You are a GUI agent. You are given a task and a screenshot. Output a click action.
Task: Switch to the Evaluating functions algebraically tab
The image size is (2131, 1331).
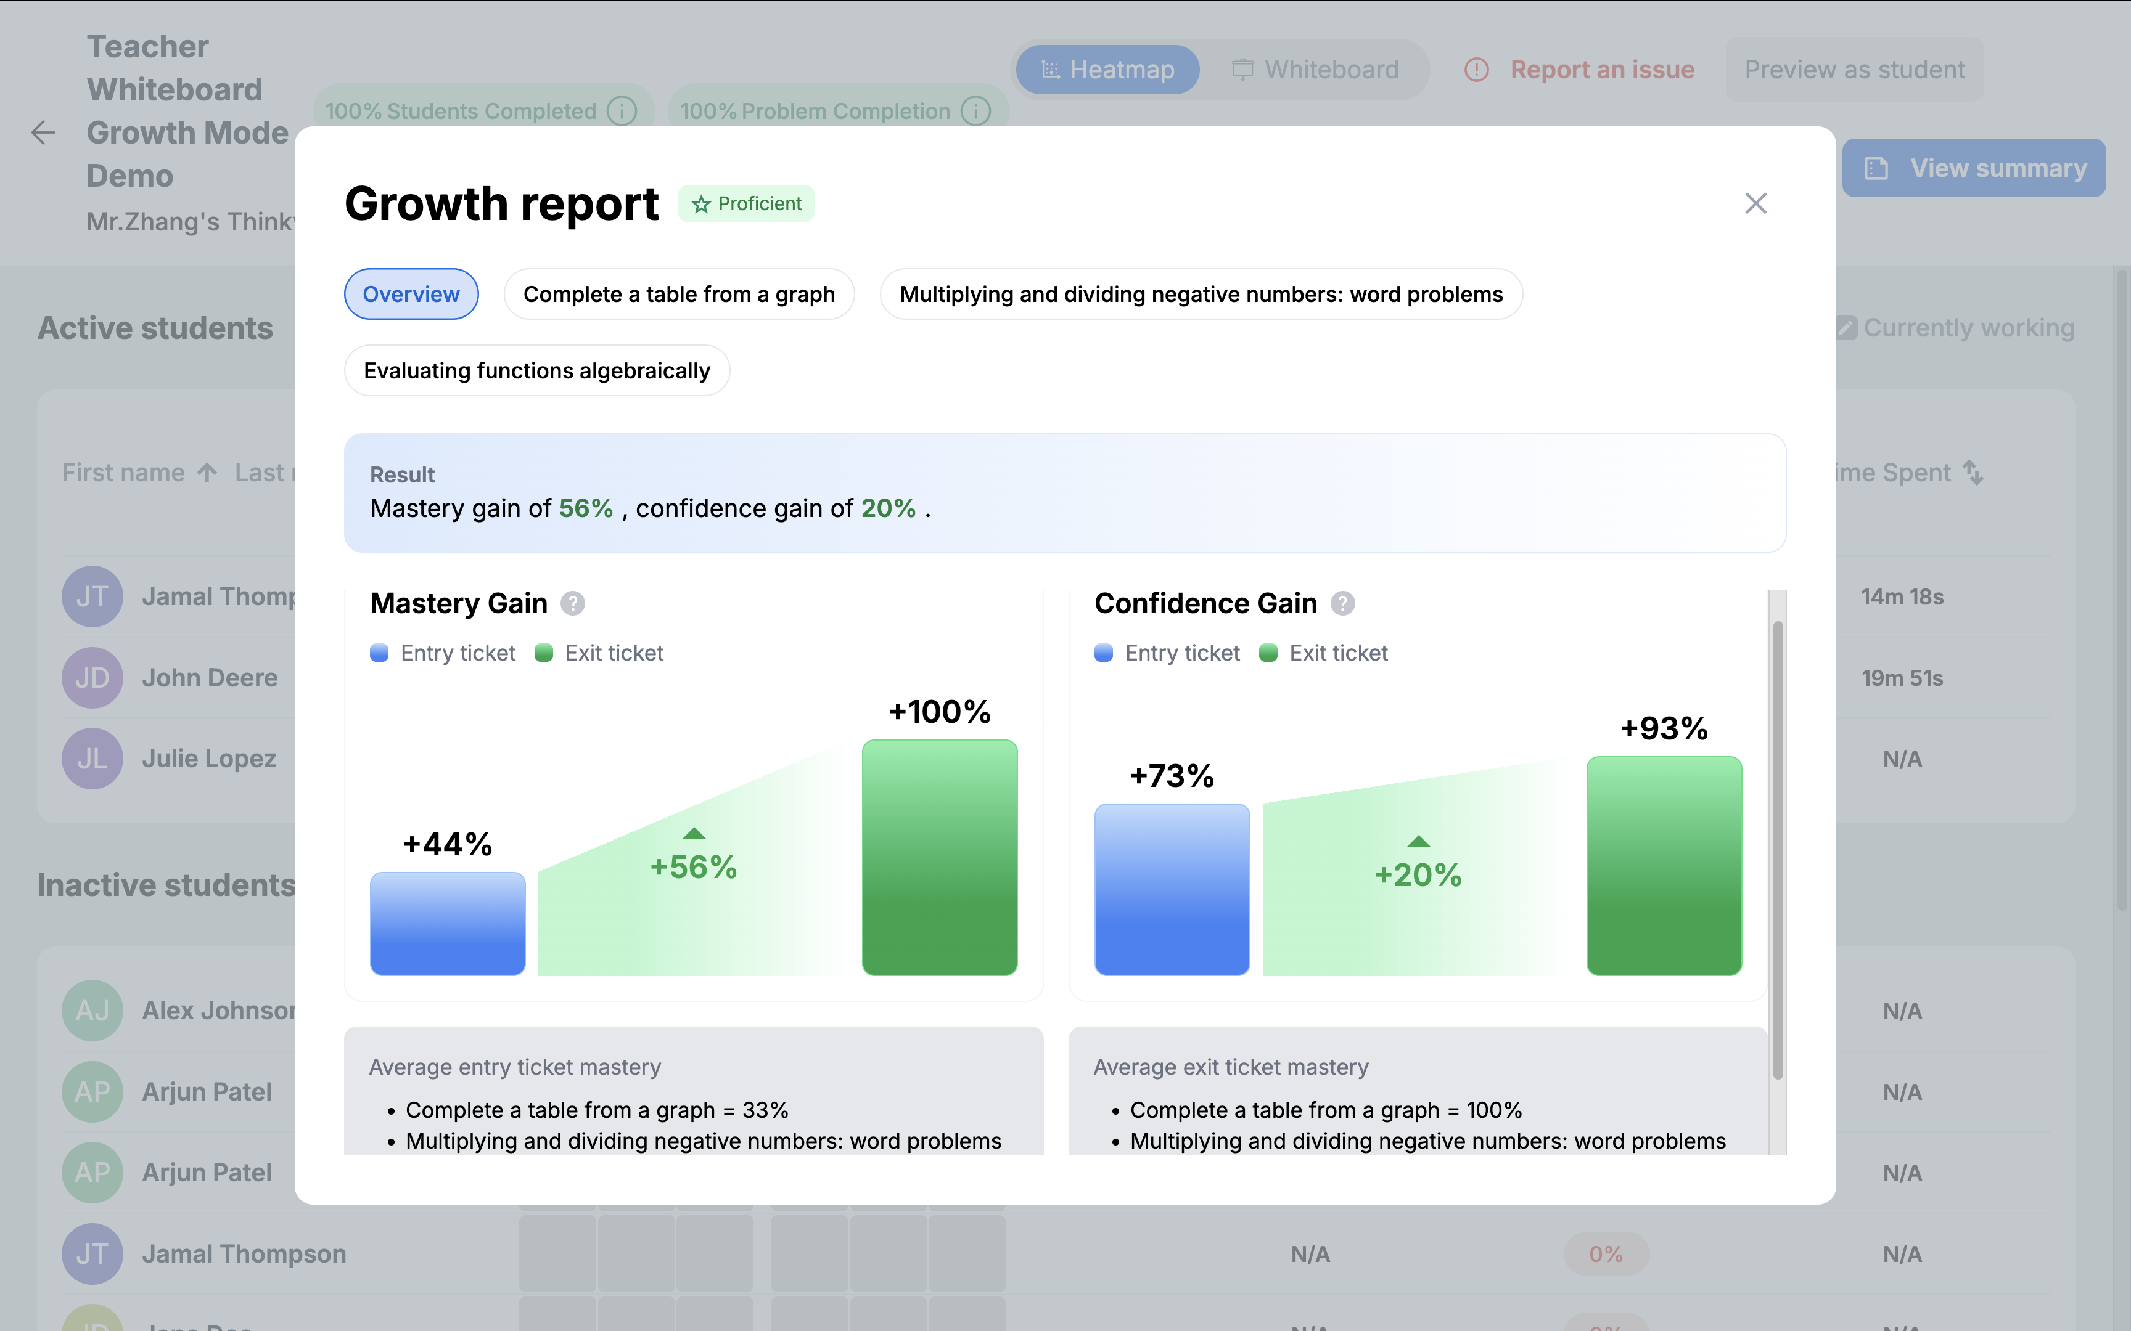[536, 370]
